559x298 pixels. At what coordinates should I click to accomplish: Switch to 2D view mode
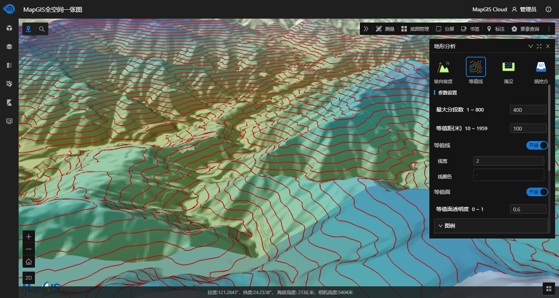(28, 278)
